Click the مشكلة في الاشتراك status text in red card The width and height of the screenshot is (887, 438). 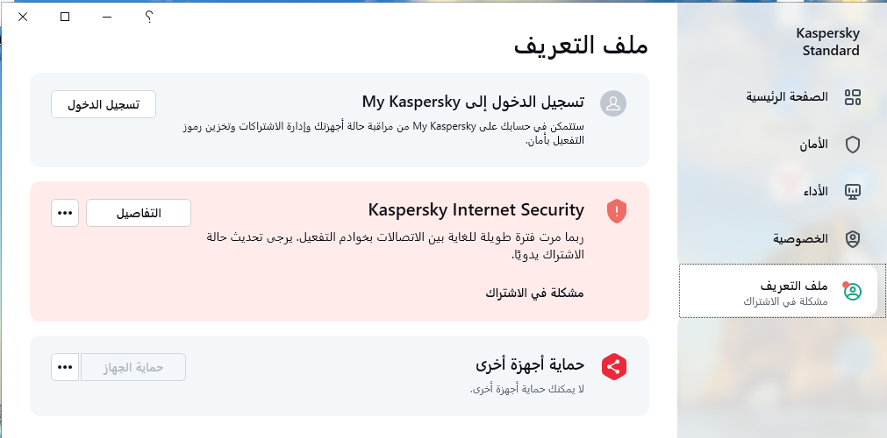pyautogui.click(x=534, y=293)
